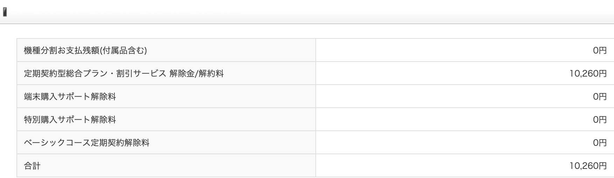The image size is (614, 178).
Task: Select the 端末購入サポート解除料 label
Action: (x=70, y=97)
